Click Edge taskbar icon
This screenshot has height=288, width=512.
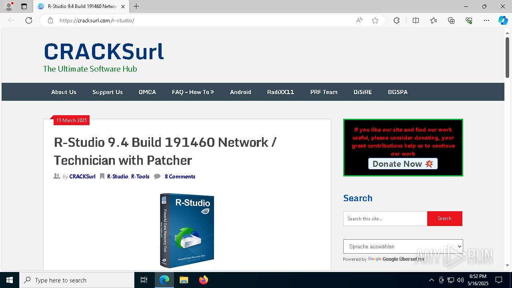coord(164,280)
